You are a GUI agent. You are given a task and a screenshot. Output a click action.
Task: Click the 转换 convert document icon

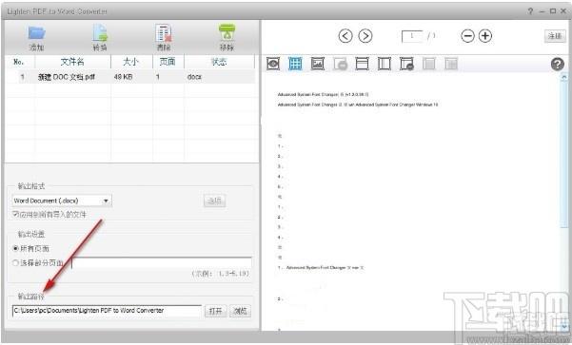(x=100, y=33)
